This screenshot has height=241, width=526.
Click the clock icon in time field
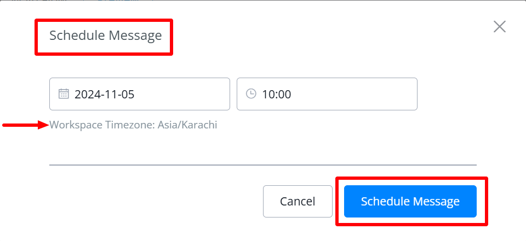(x=251, y=93)
